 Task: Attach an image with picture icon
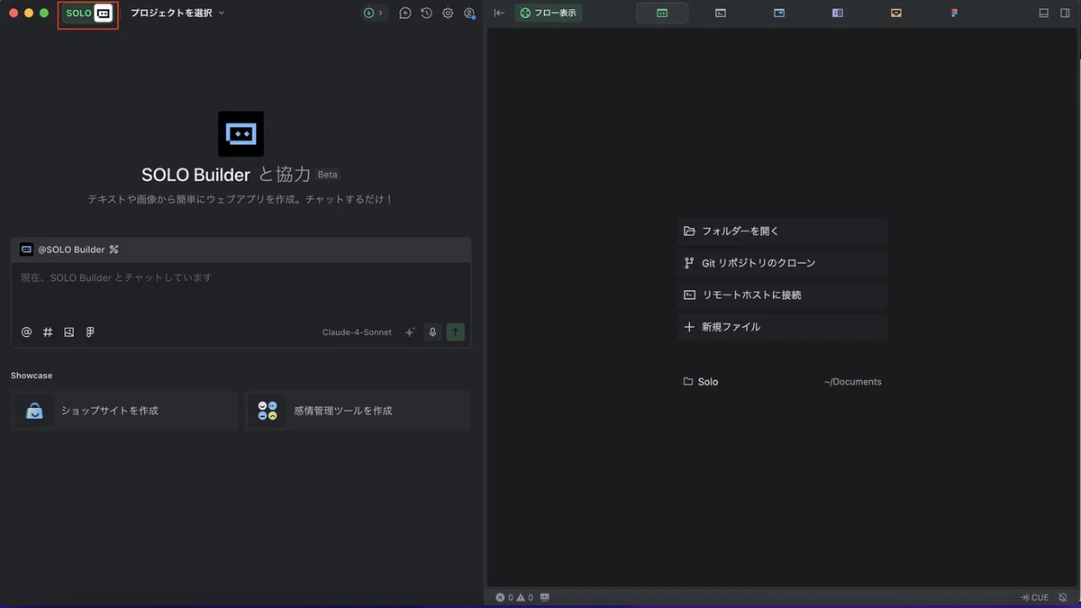coord(69,332)
